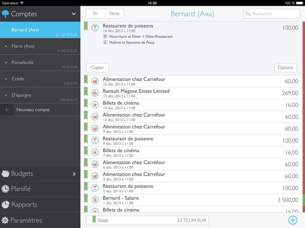This screenshot has height=228, width=305.
Task: Click the Paramètres gear icon
Action: click(5, 220)
